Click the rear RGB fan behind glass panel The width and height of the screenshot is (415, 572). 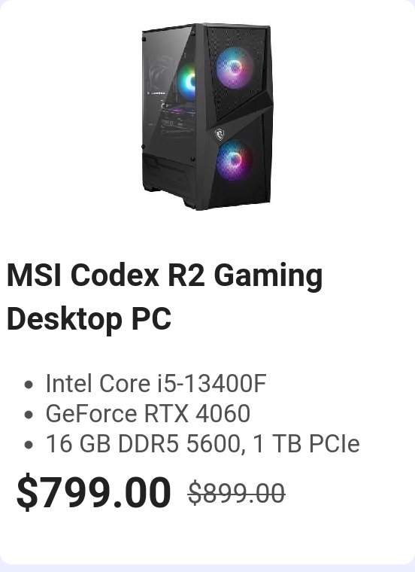[187, 82]
